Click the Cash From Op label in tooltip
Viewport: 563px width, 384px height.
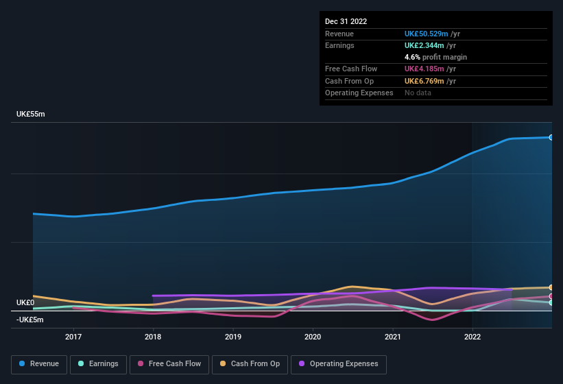(349, 81)
